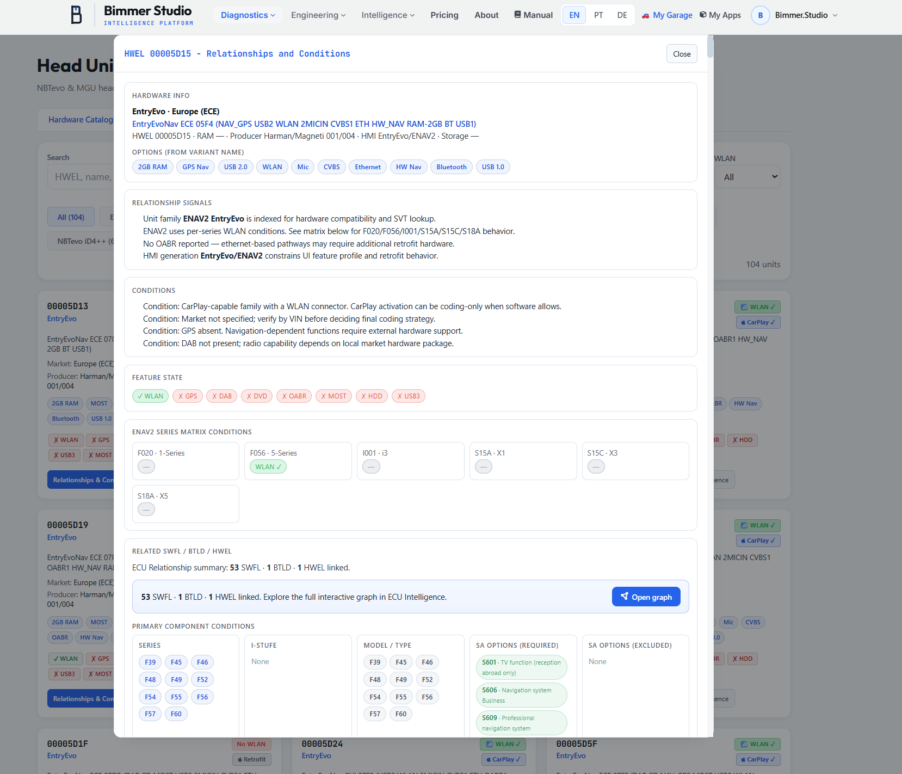This screenshot has height=774, width=902.
Task: Click the CVBS option chip in the dialog
Action: (332, 167)
